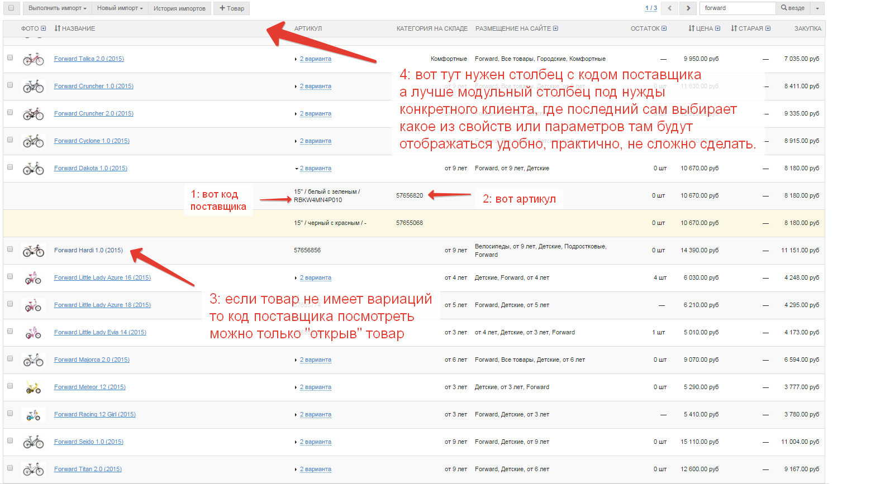Click the КАТЕГОРИЯ НА СКЛАДЕ column header

click(432, 28)
